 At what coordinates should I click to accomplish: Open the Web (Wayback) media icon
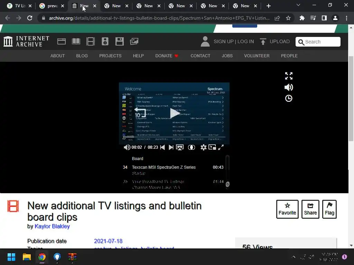coord(62,41)
